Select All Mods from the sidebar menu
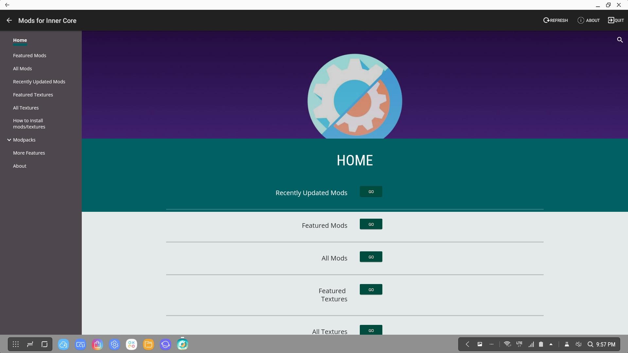628x353 pixels. 23,68
